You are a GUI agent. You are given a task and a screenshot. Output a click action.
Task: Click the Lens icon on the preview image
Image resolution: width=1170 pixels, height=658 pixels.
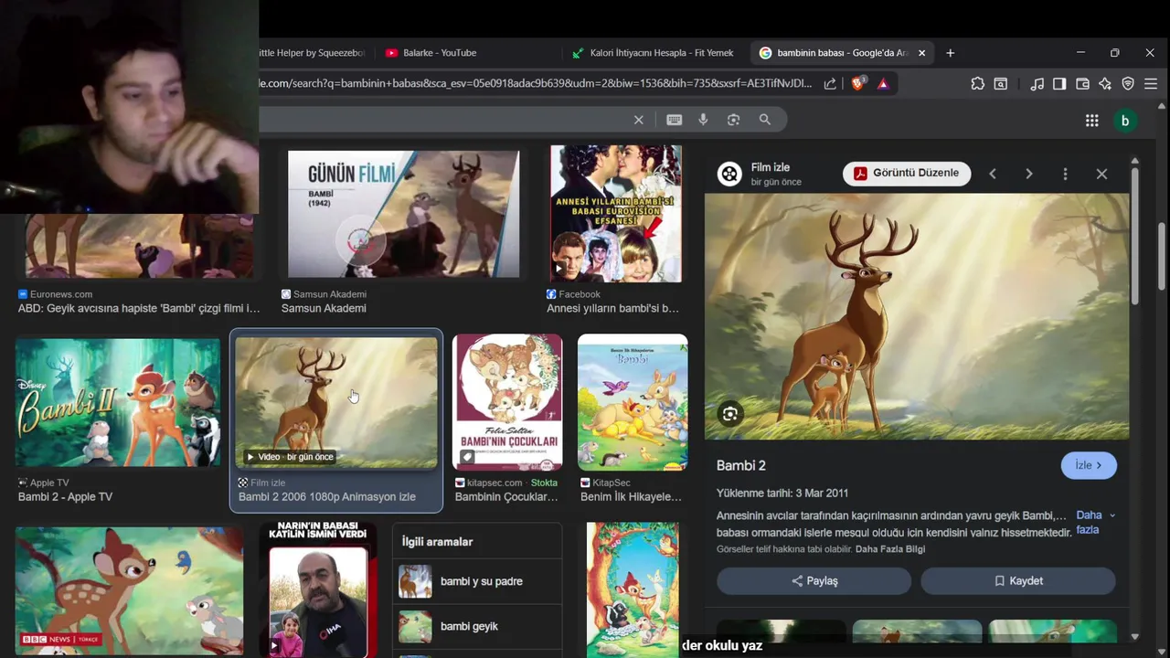click(x=729, y=414)
